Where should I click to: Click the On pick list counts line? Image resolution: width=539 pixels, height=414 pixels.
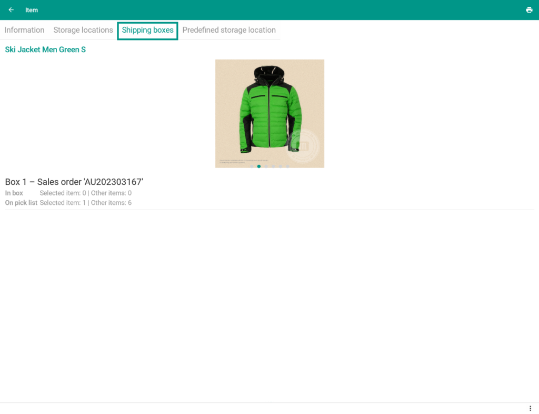pyautogui.click(x=85, y=203)
